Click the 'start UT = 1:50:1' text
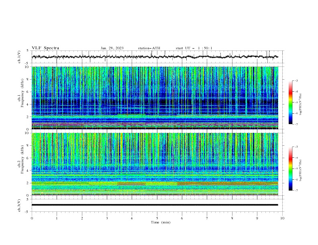Image resolution: width=318 pixels, height=245 pixels. tap(194, 48)
